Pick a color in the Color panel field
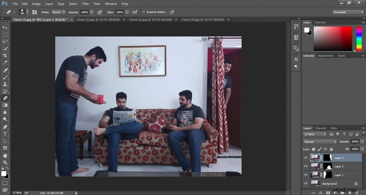Screen dimensions: 366x195 click(x=333, y=39)
